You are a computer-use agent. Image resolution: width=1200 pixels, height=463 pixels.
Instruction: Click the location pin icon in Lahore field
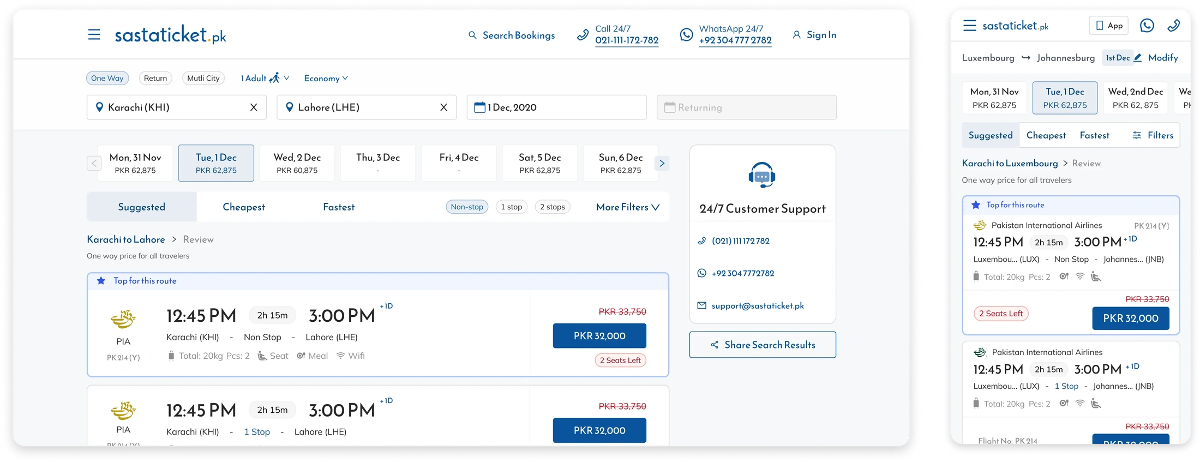pos(289,107)
